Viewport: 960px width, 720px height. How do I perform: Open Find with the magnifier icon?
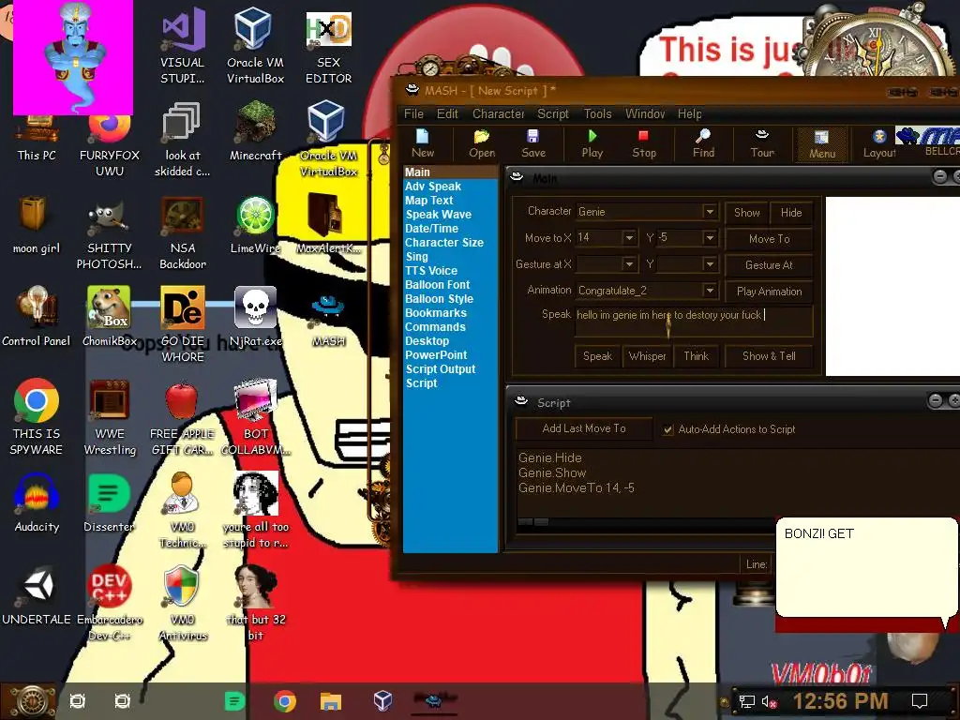703,143
